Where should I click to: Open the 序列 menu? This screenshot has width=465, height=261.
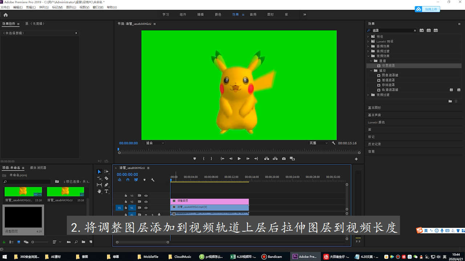coord(44,7)
